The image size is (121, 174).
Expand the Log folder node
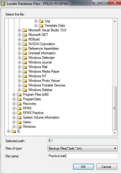tap(36, 21)
